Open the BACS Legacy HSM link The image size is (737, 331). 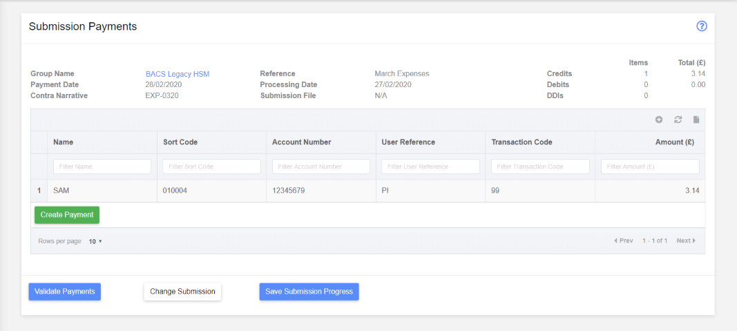point(178,74)
